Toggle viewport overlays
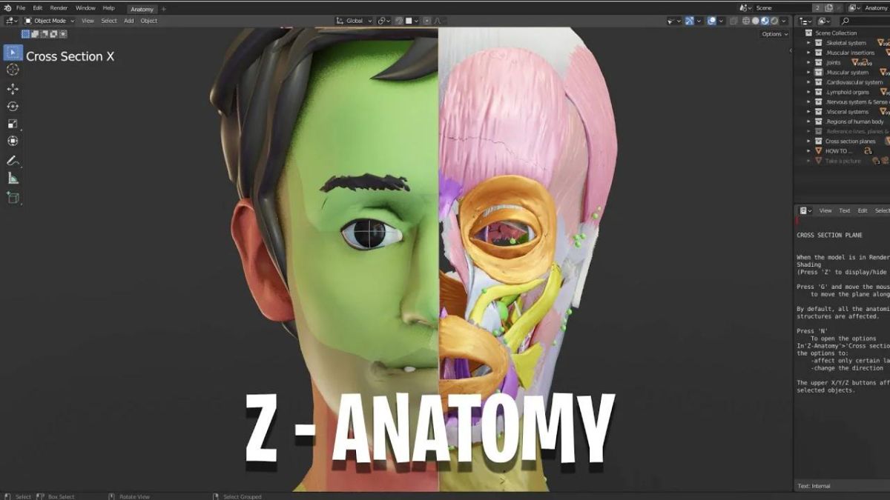Viewport: 890px width, 500px height. [x=711, y=21]
